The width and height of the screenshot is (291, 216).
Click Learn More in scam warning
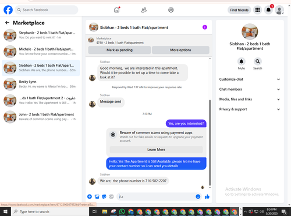coord(157,150)
